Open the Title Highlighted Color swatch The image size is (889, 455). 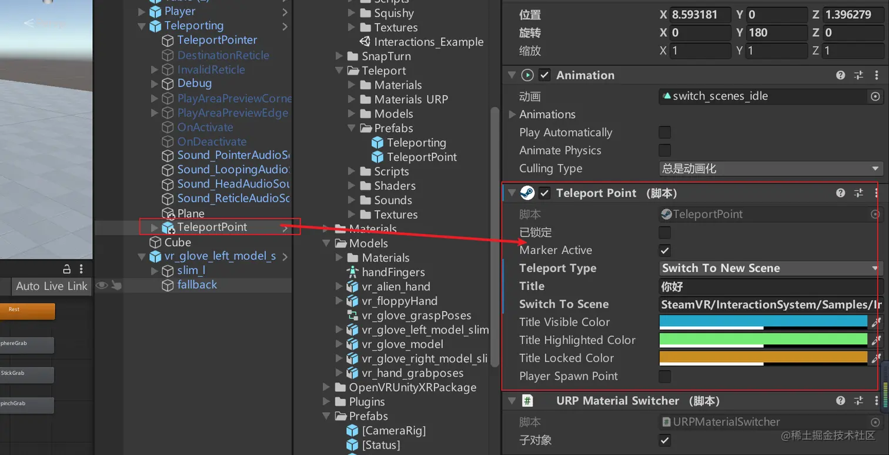click(763, 340)
